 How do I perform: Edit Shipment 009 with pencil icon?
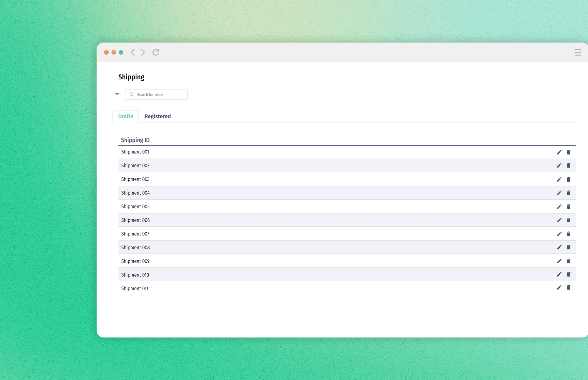[x=559, y=261]
